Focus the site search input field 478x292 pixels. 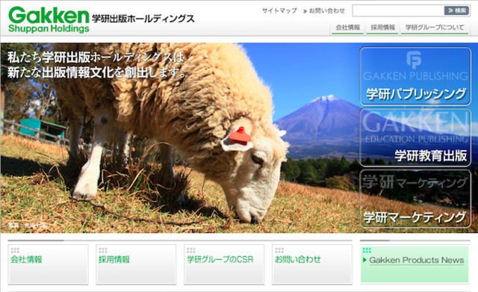pyautogui.click(x=398, y=10)
